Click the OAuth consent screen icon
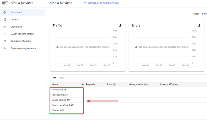The width and height of the screenshot is (207, 120). pos(5,34)
